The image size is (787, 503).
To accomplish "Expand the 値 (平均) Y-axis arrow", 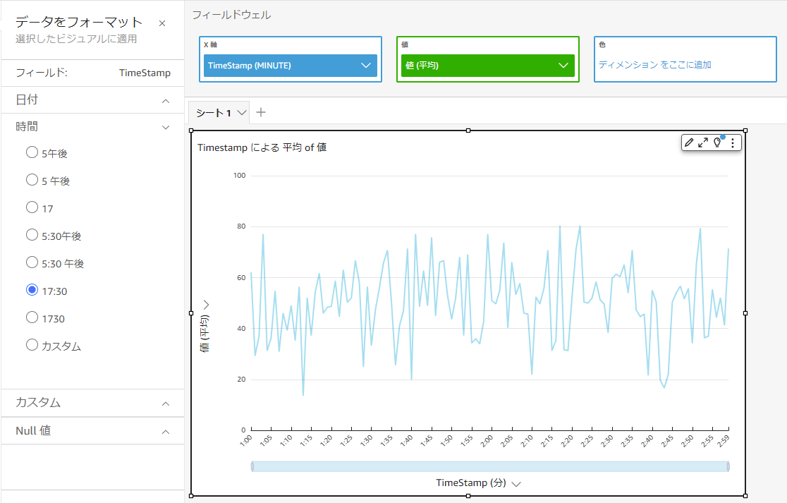I will coord(206,304).
